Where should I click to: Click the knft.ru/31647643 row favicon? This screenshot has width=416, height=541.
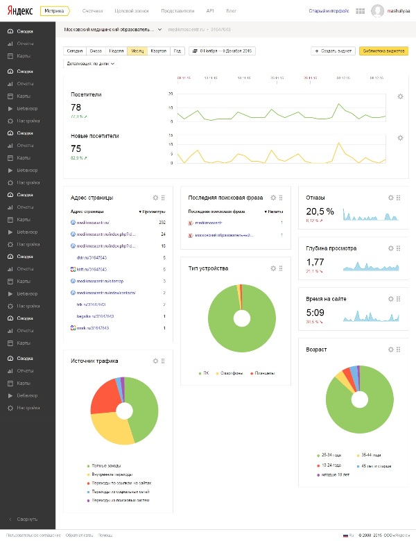[73, 269]
